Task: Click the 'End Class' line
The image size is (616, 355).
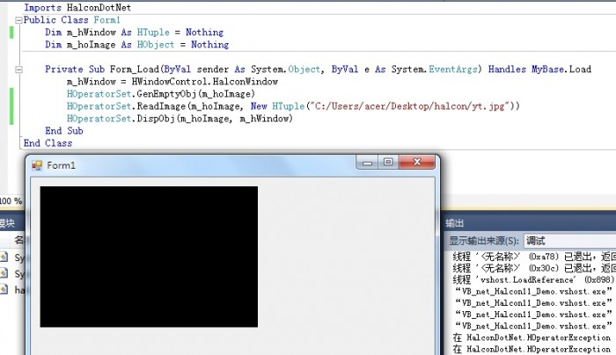Action: point(48,143)
